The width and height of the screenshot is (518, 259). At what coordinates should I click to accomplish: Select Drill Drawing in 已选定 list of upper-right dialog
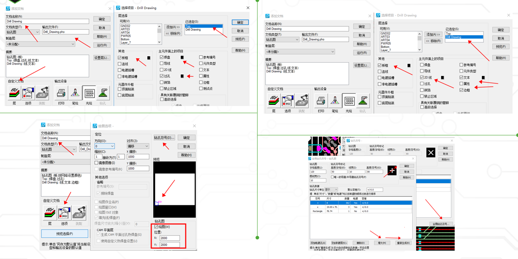coord(464,37)
